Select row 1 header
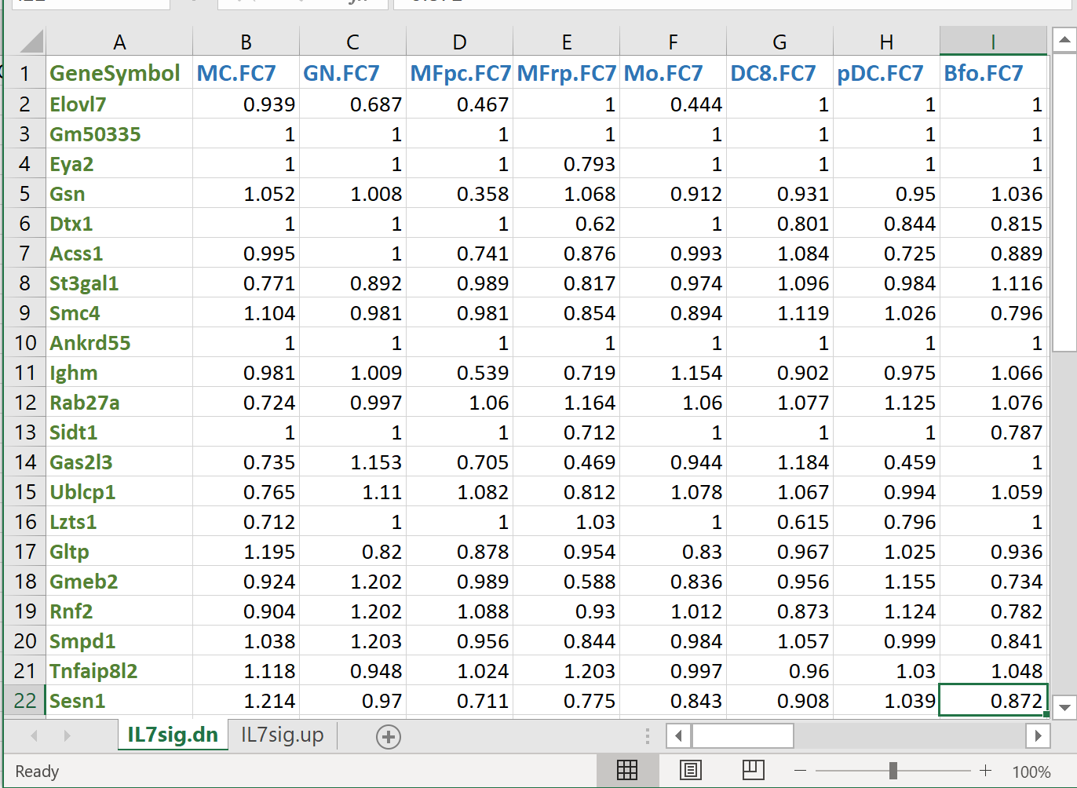Image resolution: width=1077 pixels, height=788 pixels. point(25,73)
